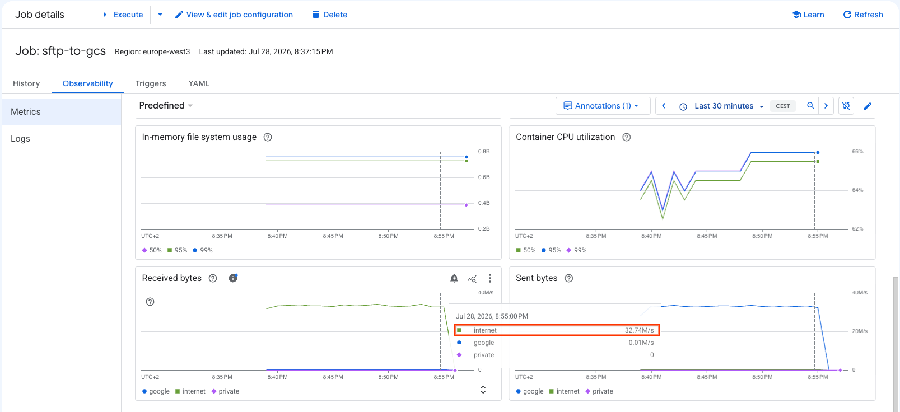Toggle the 95% series in CPU utilization legend

[x=551, y=250]
